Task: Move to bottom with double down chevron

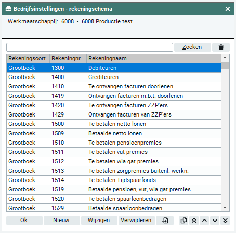Action: coord(225,221)
